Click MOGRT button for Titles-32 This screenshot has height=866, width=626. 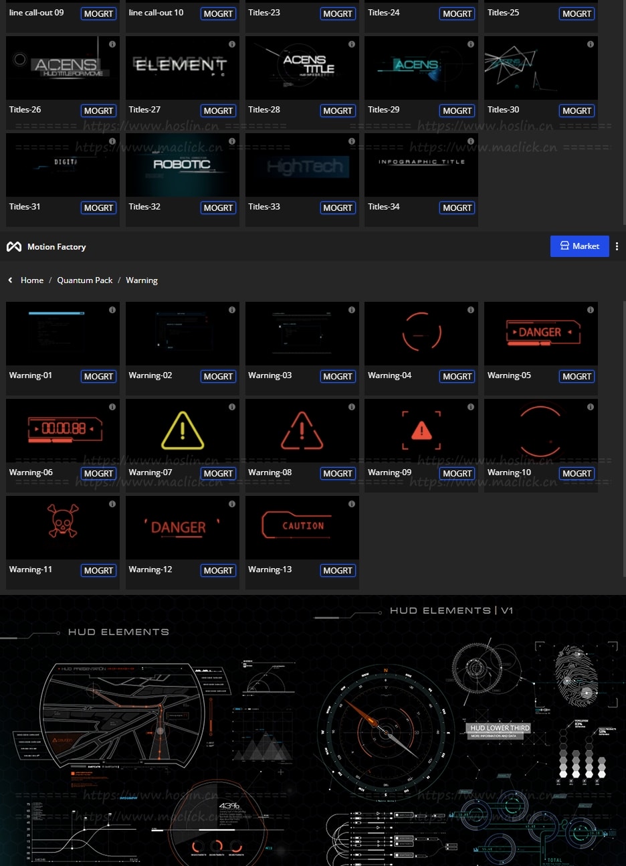[219, 208]
